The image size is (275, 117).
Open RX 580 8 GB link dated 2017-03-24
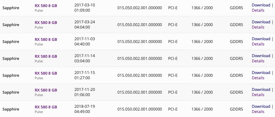pos(46,23)
